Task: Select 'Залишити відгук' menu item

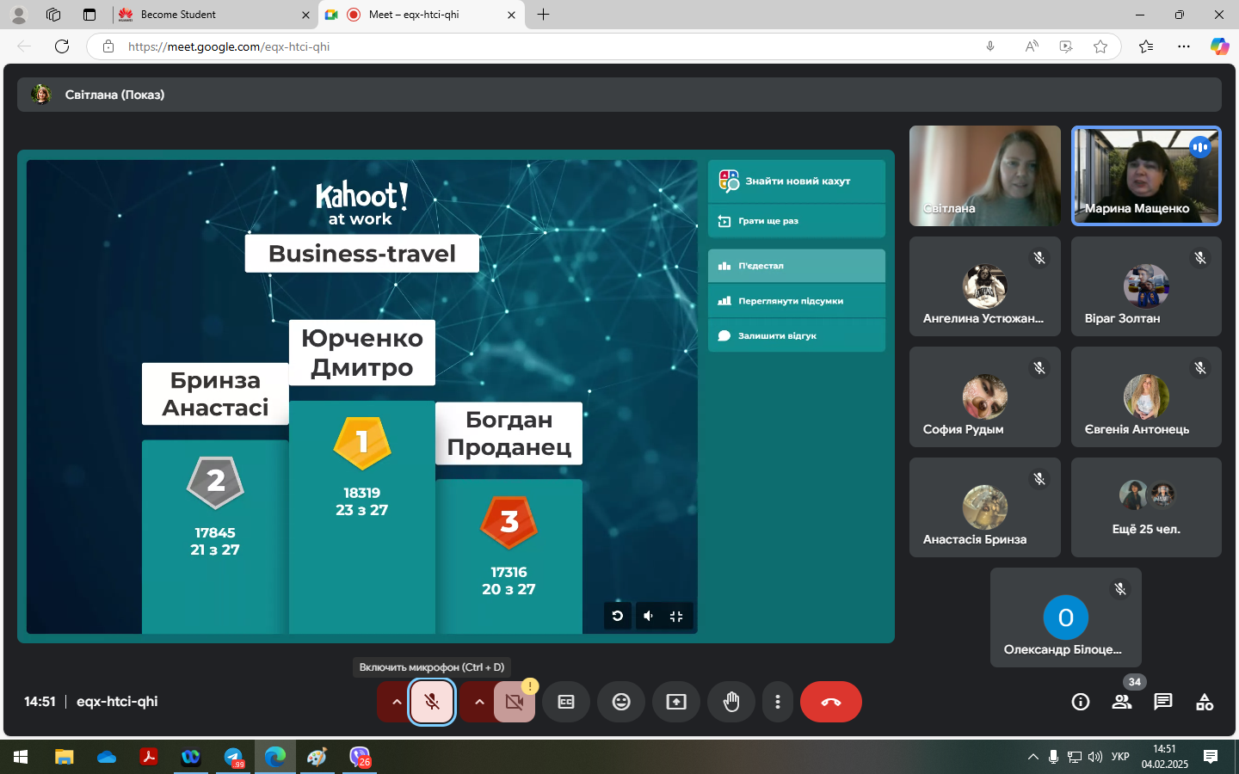Action: (797, 335)
